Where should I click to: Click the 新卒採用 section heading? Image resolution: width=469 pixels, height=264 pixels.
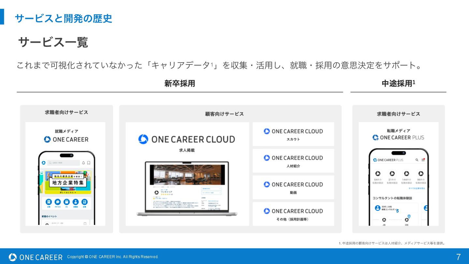(x=180, y=83)
